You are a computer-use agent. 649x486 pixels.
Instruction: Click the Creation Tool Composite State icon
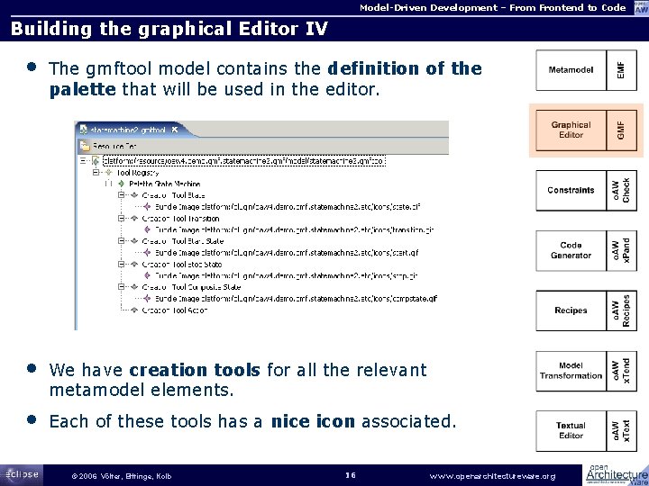(134, 287)
